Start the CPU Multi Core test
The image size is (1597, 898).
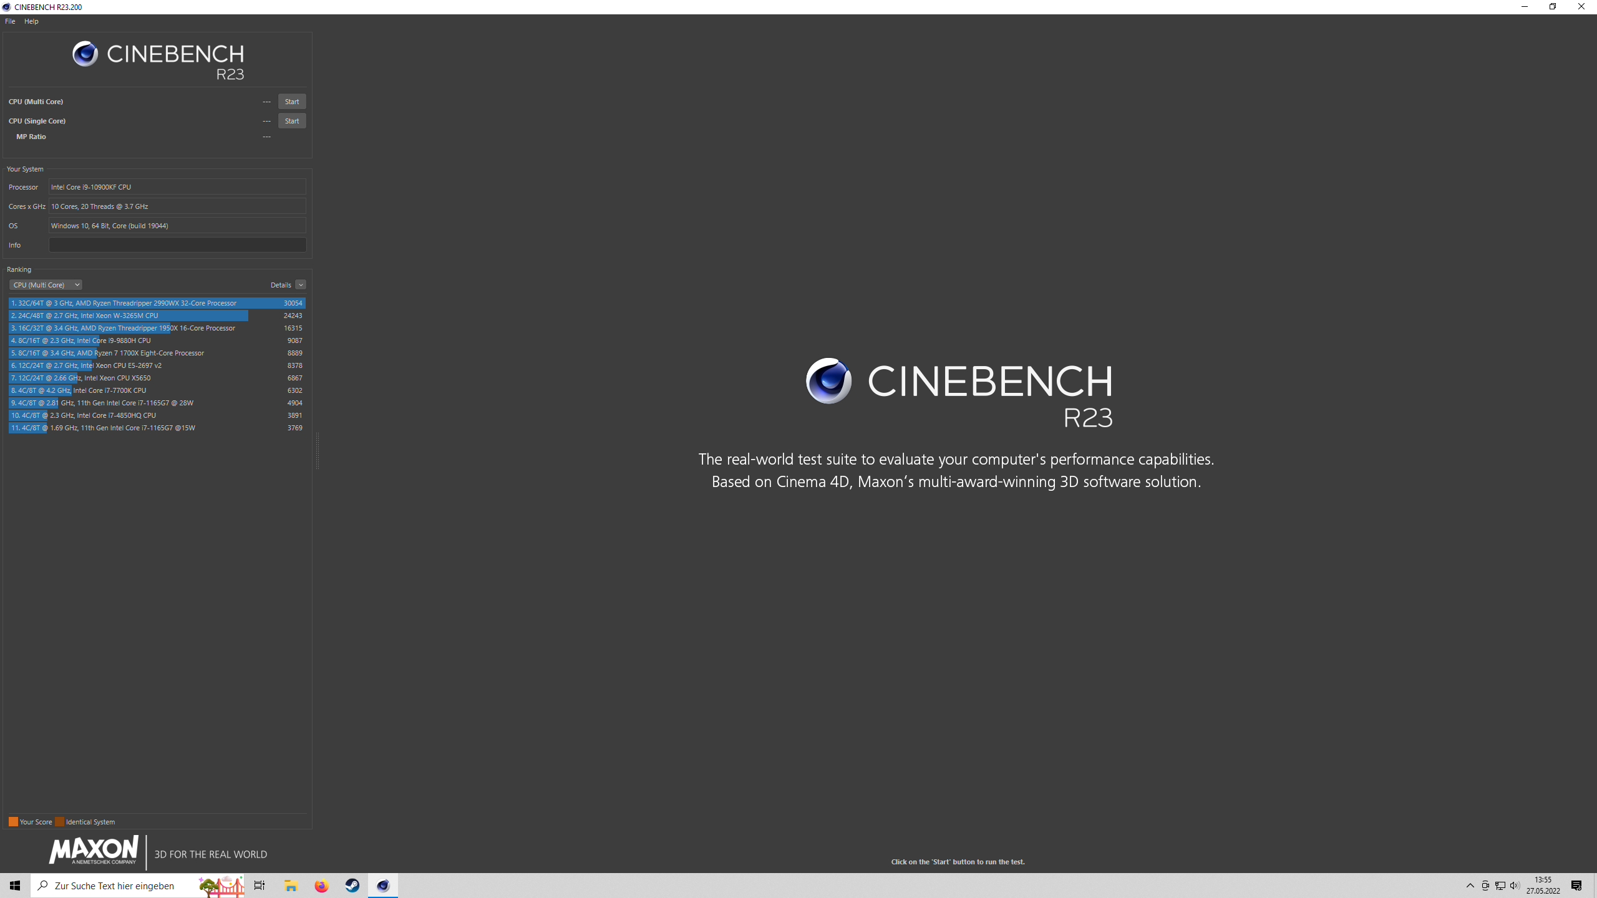291,102
